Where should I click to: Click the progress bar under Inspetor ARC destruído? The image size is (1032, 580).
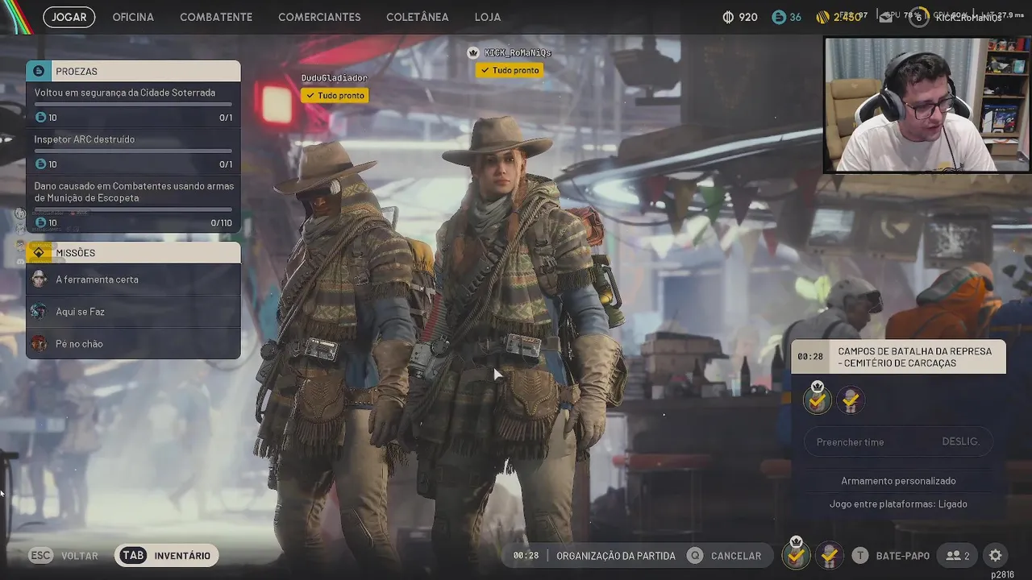click(133, 151)
